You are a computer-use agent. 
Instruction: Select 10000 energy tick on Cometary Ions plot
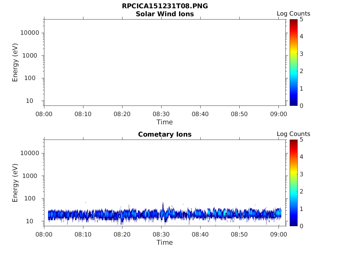(x=30, y=153)
